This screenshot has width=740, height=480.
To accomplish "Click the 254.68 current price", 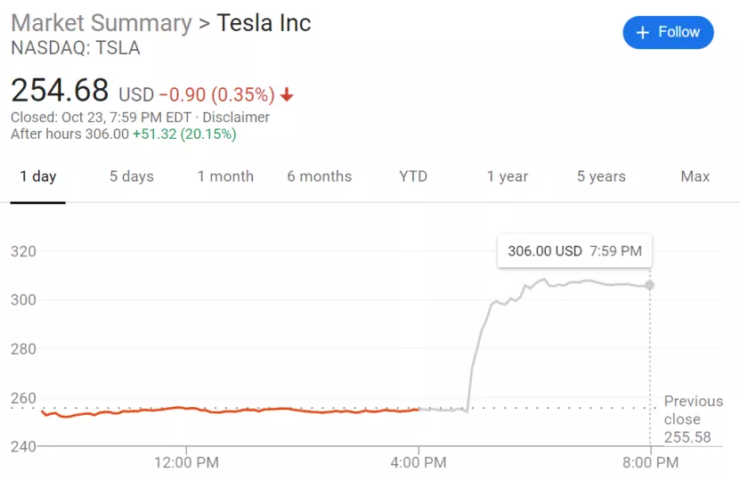I will point(60,90).
